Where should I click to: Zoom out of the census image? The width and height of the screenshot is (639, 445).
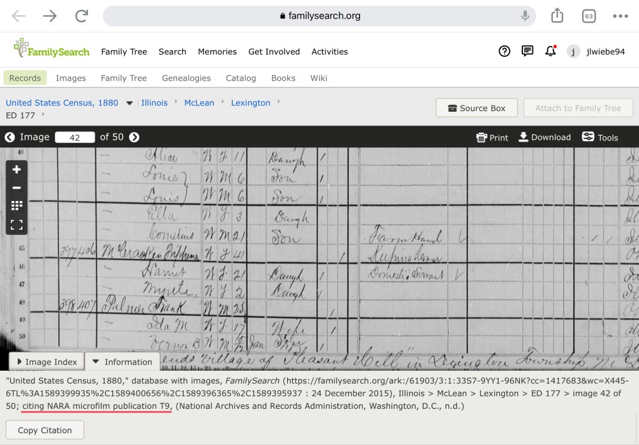pos(17,188)
